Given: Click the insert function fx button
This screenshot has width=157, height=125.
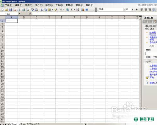Looking at the screenshot, I should (30, 14).
